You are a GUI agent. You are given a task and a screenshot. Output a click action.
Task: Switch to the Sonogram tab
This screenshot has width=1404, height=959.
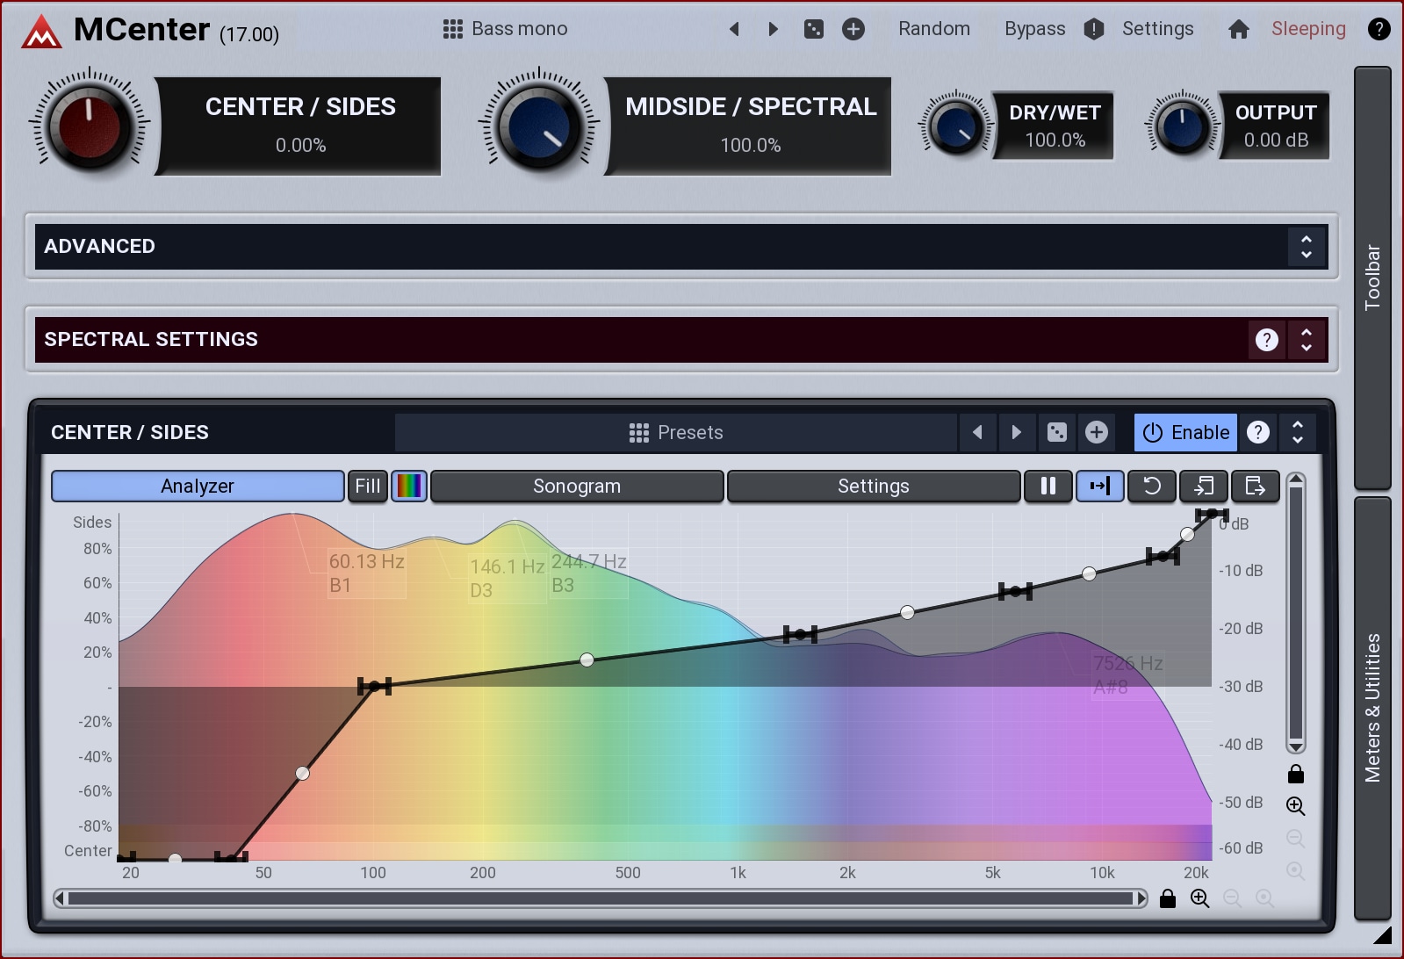click(577, 486)
